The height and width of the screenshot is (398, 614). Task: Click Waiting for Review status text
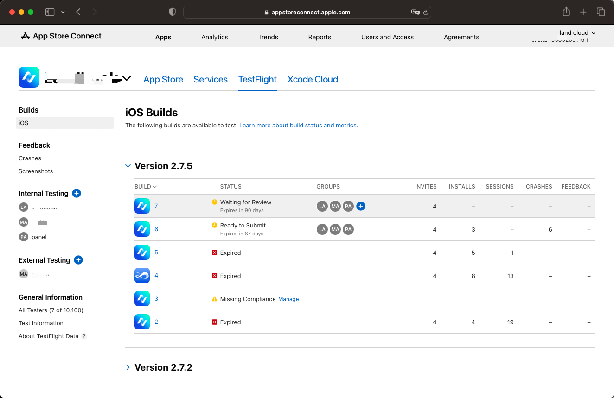pos(246,202)
